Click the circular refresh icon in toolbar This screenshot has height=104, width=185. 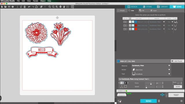pyautogui.click(x=37, y=7)
